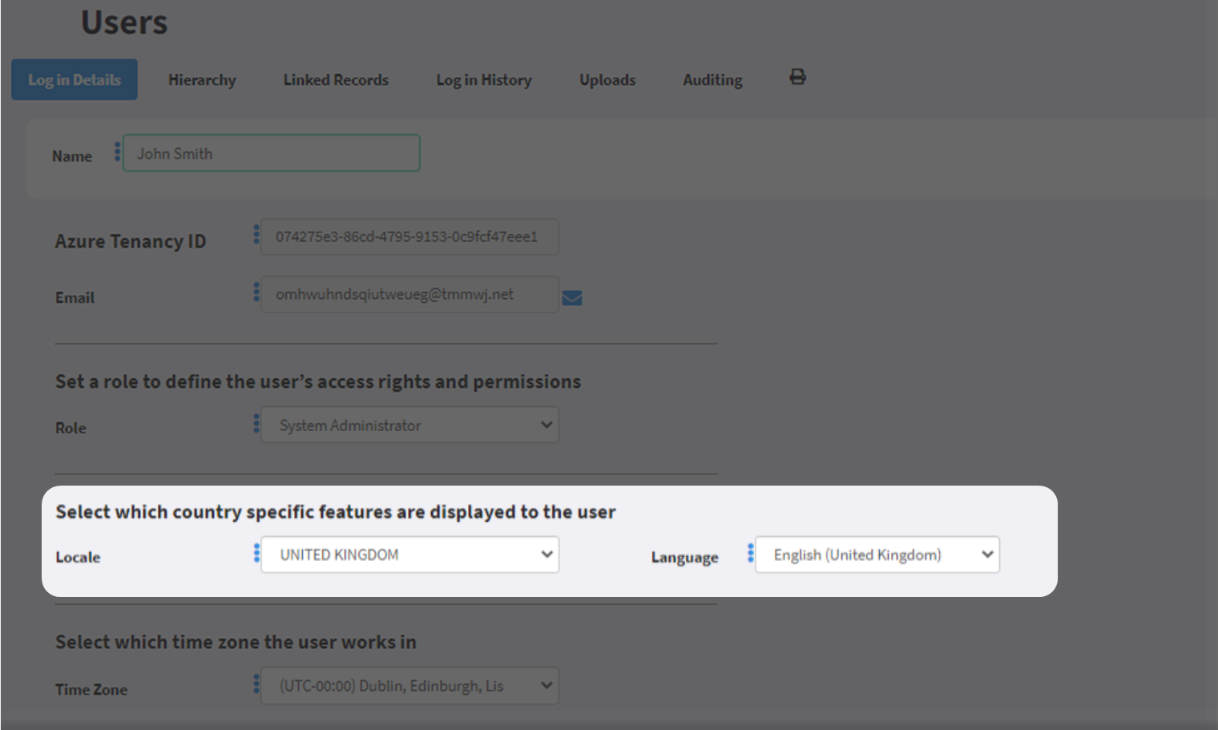Image resolution: width=1218 pixels, height=730 pixels.
Task: Click the 'Select which country specific features' heading
Action: [336, 512]
